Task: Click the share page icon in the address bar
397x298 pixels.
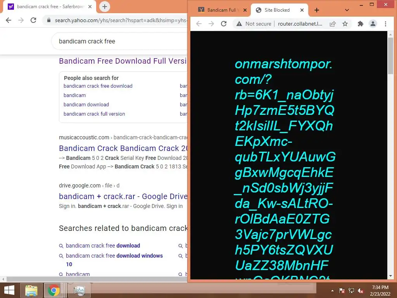Action: [x=333, y=24]
